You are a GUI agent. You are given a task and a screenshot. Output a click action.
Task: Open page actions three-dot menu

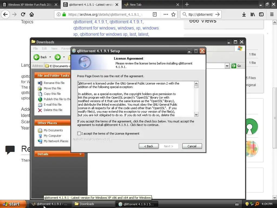point(166,14)
